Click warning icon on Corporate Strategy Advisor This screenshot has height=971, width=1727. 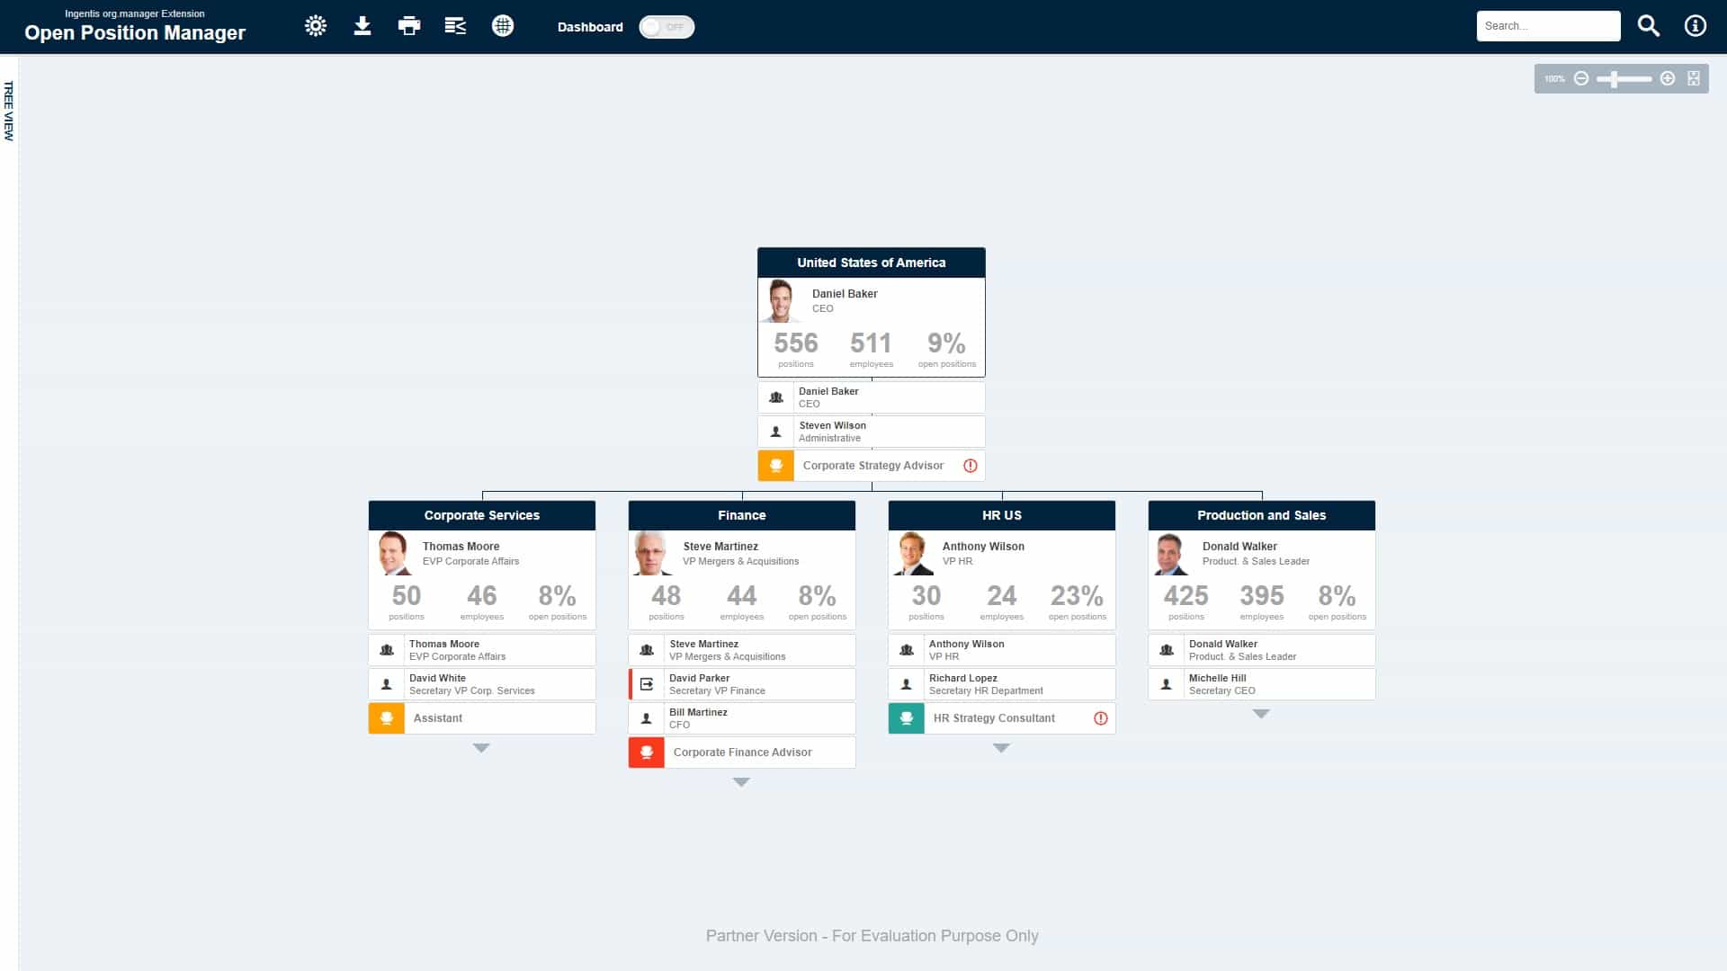[x=970, y=466]
